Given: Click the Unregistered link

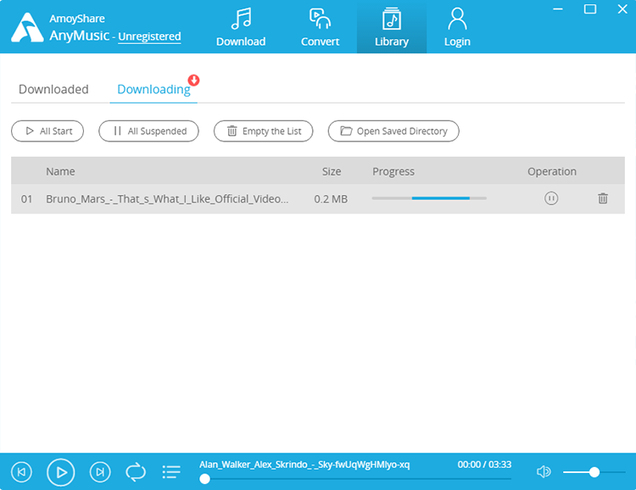Looking at the screenshot, I should tap(149, 36).
